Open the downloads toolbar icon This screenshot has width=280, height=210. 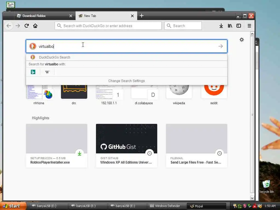pos(221,26)
